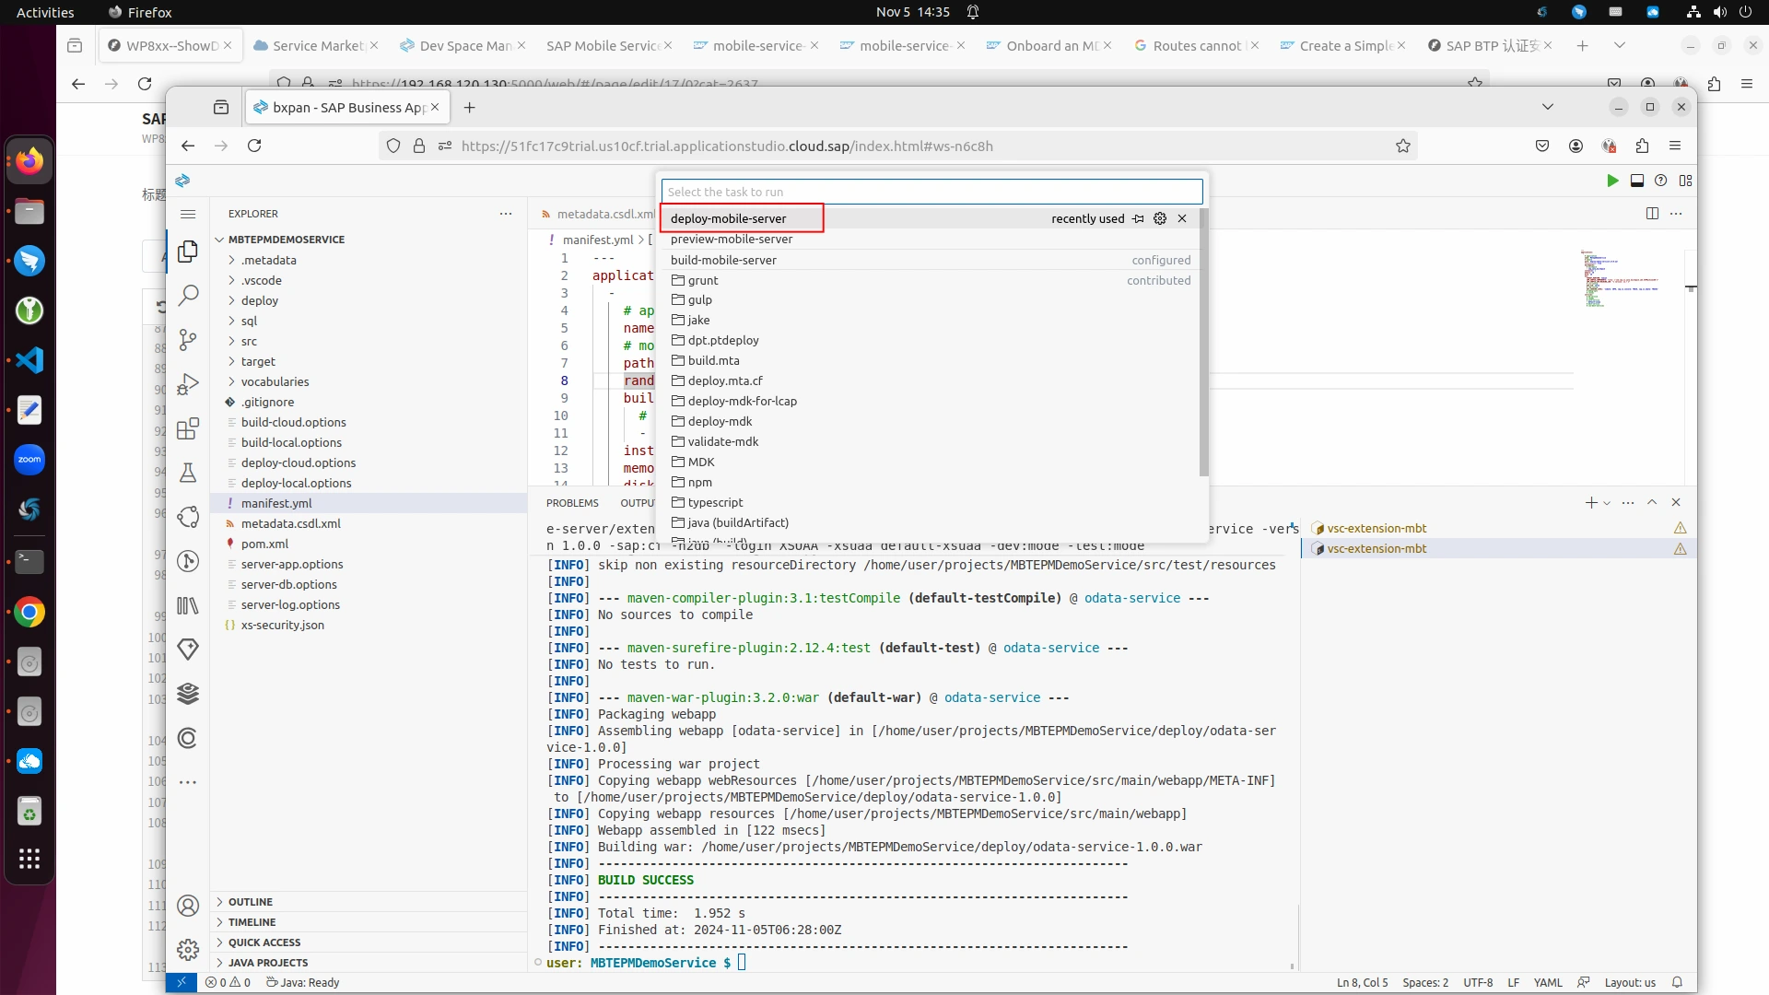
Task: Expand the TIMELINE section
Action: [369, 922]
